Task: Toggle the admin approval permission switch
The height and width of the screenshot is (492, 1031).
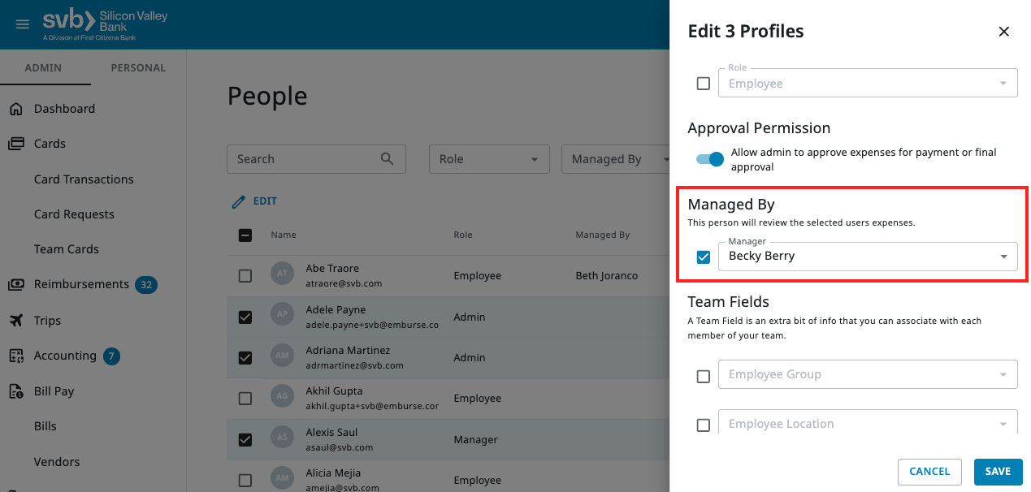Action: click(709, 159)
